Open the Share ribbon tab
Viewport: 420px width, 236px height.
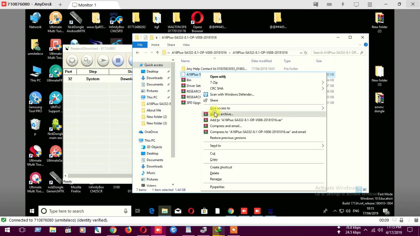pos(171,45)
